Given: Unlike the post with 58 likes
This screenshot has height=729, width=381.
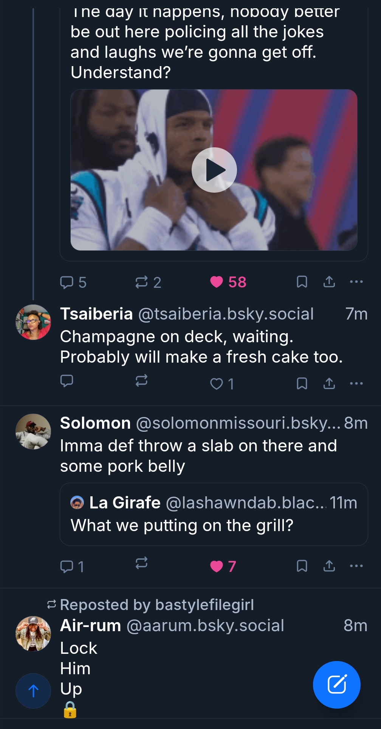Looking at the screenshot, I should pos(217,282).
